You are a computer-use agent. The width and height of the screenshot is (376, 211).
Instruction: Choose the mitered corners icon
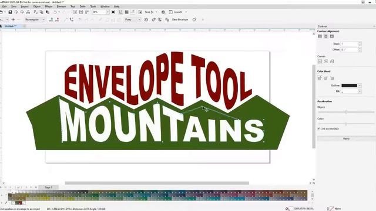[320, 62]
